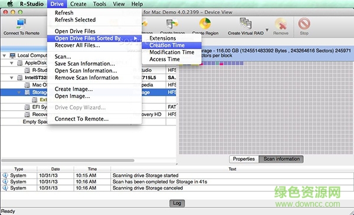Viewport: 354px width, 215px height.
Task: Open the R-Studio application menu
Action: 32,4
